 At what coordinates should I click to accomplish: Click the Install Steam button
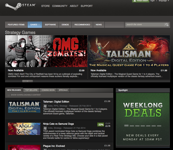pos(140,1)
